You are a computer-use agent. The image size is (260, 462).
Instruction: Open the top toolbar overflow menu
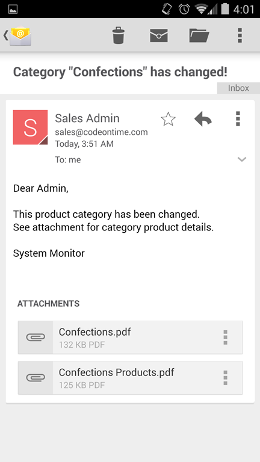coord(240,35)
